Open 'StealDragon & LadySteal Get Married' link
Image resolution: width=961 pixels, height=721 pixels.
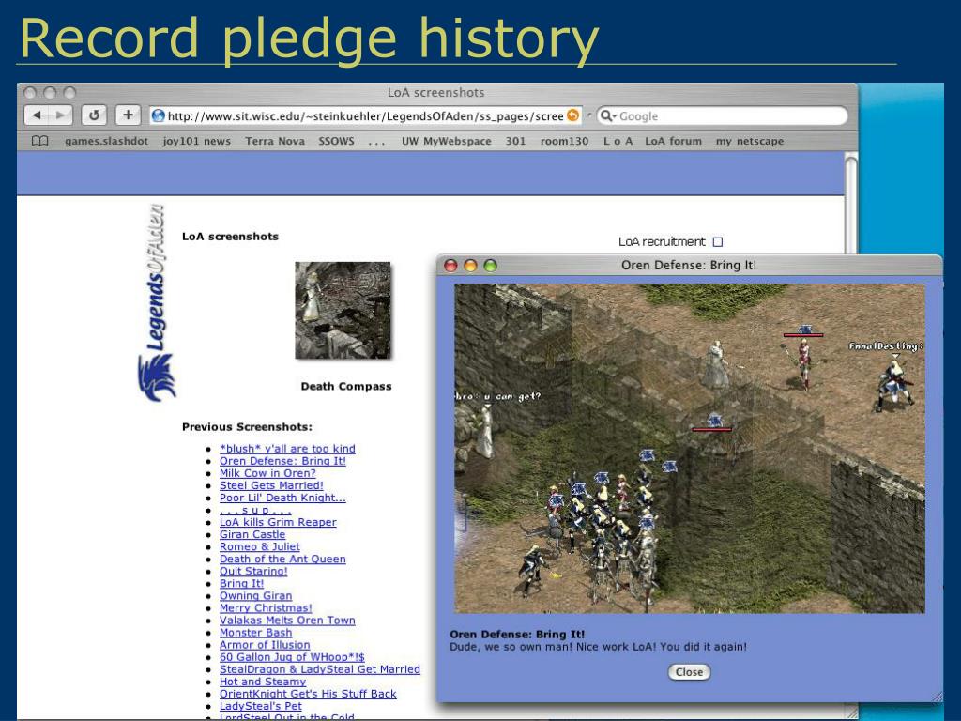point(320,669)
